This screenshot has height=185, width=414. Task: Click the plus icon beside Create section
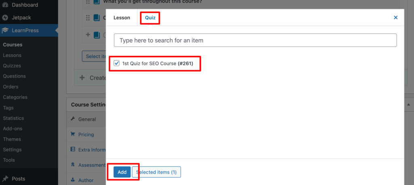[82, 78]
